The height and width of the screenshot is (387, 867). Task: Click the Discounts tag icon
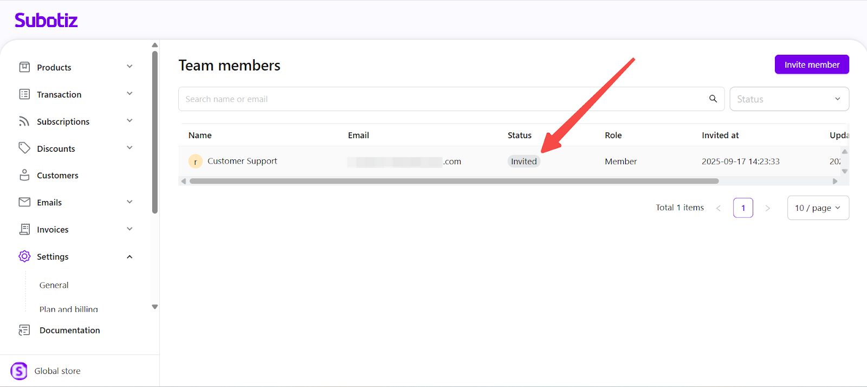click(x=24, y=148)
